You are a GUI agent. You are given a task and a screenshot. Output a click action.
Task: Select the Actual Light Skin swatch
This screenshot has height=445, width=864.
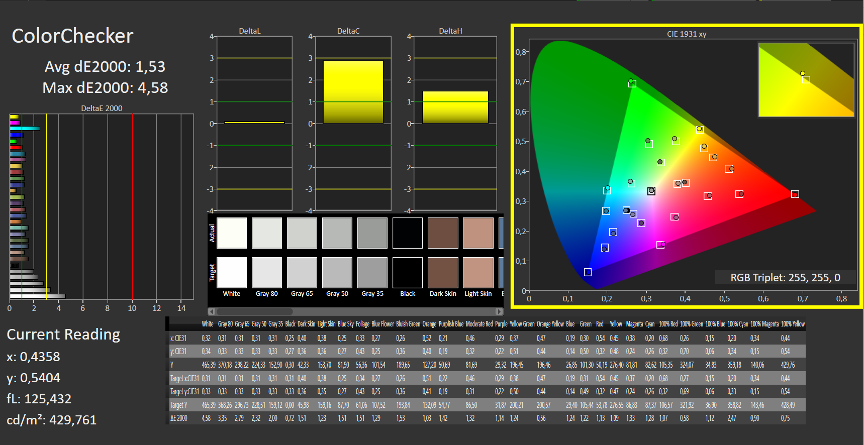[478, 233]
